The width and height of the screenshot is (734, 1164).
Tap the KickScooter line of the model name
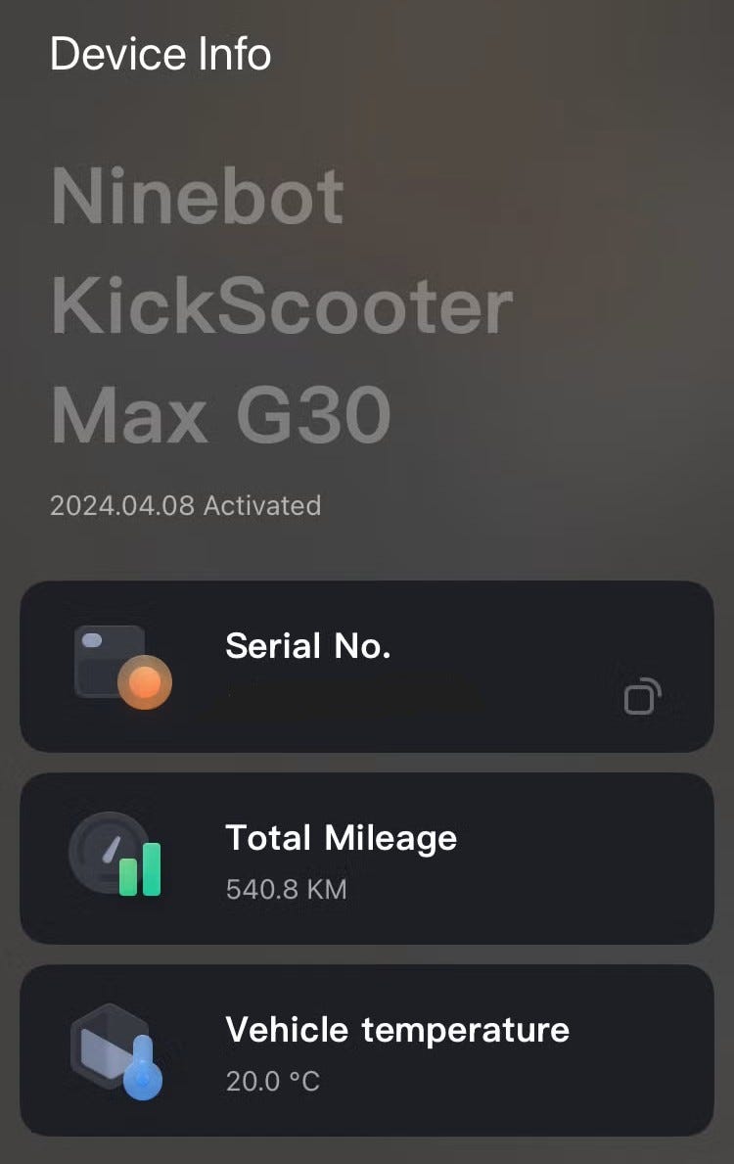pos(282,306)
